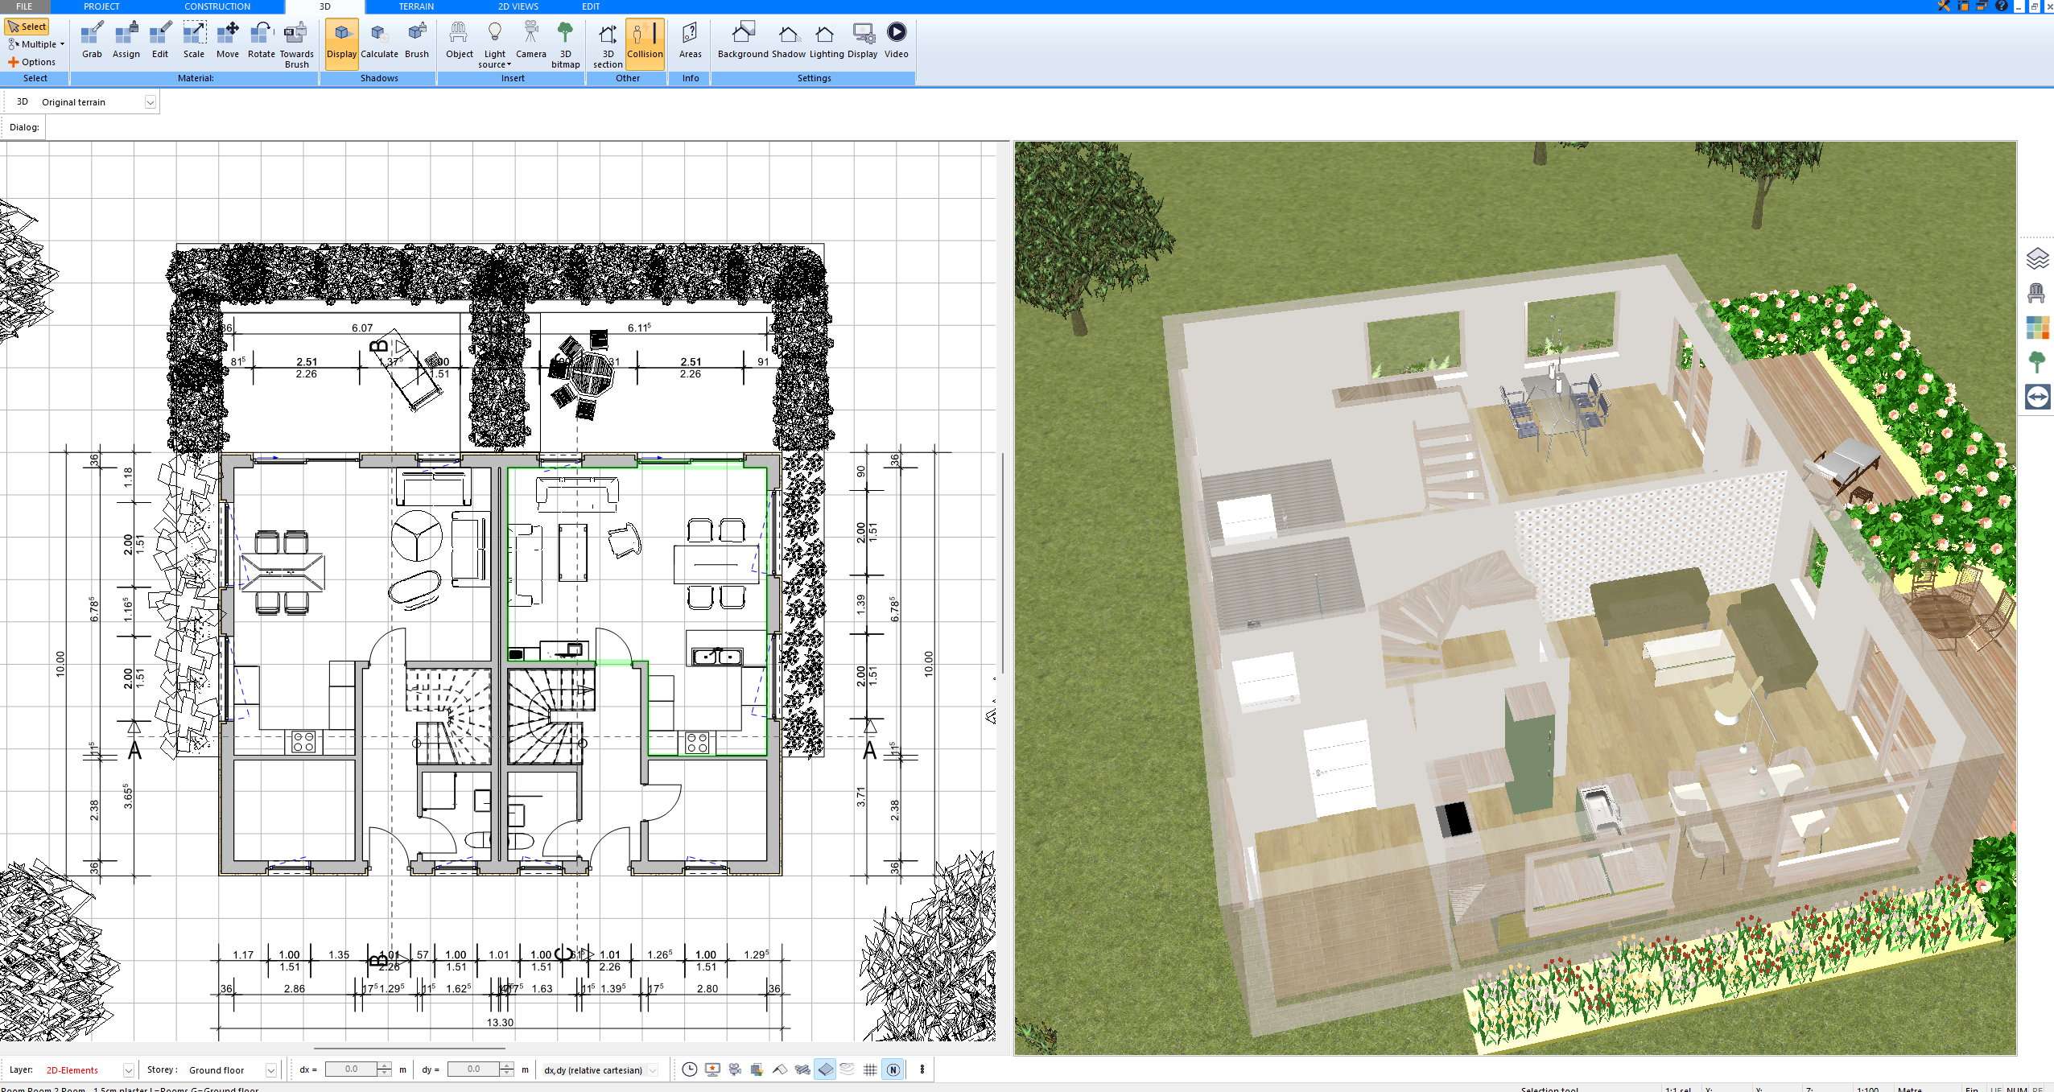Open the Scale material tool

coord(194,40)
